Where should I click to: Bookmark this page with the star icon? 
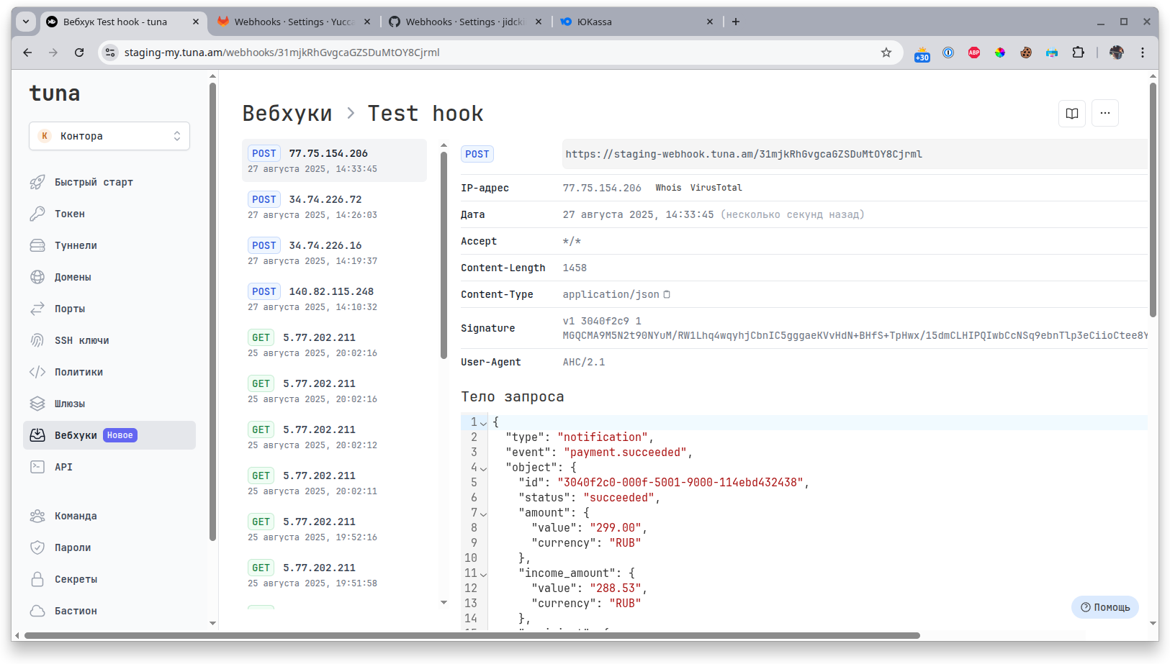coord(886,53)
